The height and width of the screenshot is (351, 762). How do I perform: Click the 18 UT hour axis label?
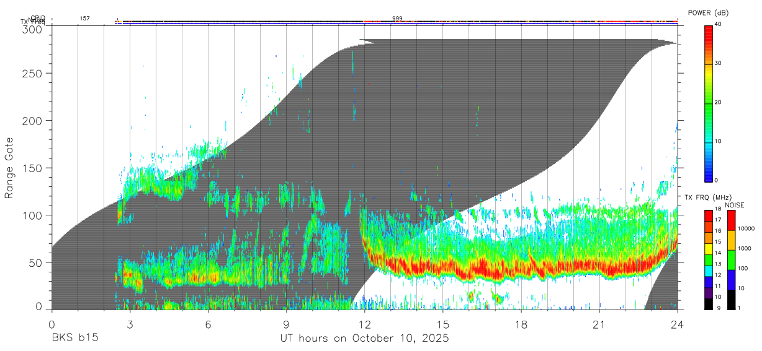pyautogui.click(x=521, y=324)
